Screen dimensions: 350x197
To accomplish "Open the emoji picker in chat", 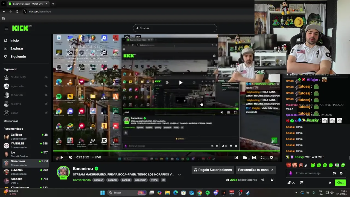I will tap(341, 173).
